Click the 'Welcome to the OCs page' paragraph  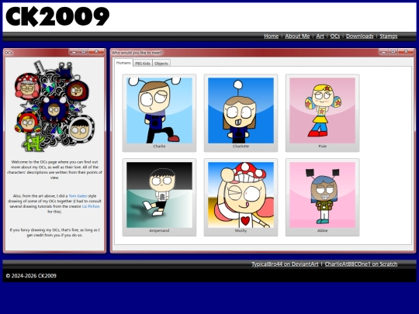click(x=54, y=170)
